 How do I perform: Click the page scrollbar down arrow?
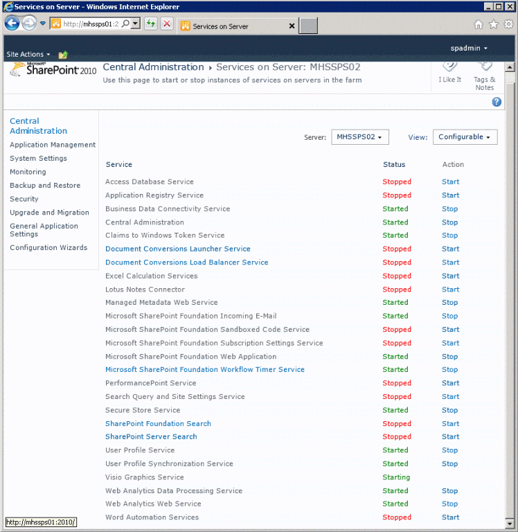[x=510, y=523]
